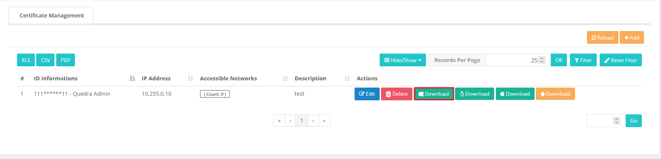This screenshot has width=661, height=159.
Task: Go to the last pagination page
Action: tap(324, 121)
